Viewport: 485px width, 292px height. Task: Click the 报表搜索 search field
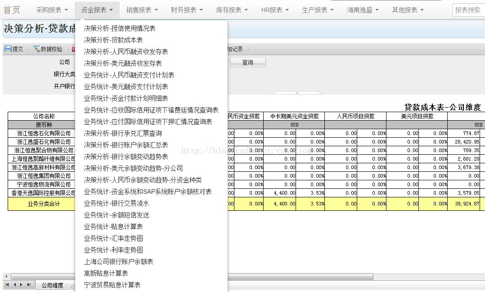tap(468, 10)
